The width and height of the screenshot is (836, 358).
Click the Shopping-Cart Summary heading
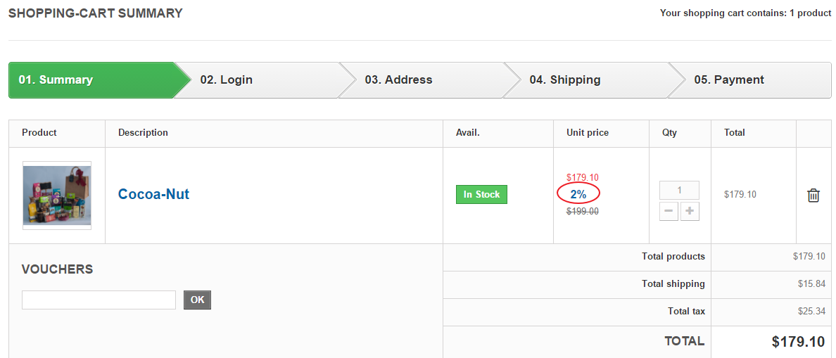tap(96, 13)
